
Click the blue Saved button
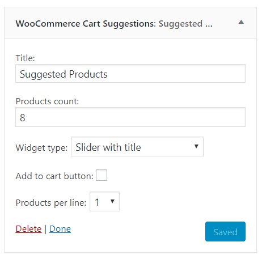point(225,231)
